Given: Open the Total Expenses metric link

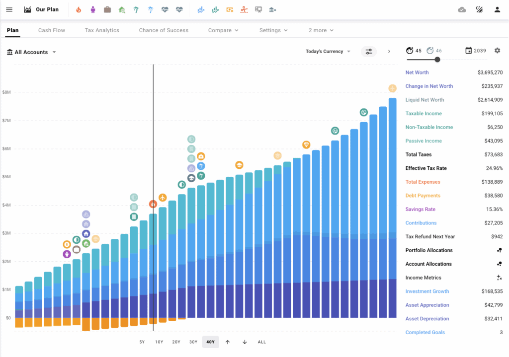Looking at the screenshot, I should click(423, 182).
